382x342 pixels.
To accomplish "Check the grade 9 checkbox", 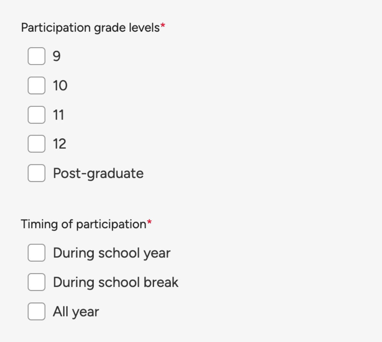I will [x=36, y=56].
